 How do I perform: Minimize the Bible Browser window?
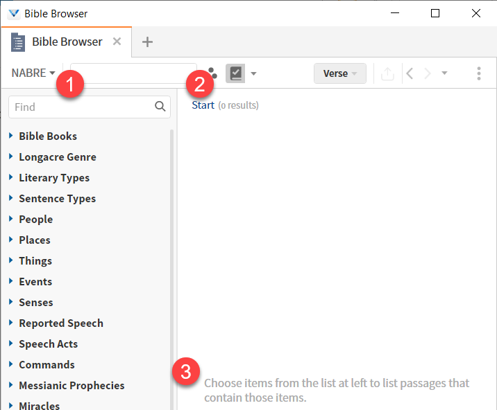pyautogui.click(x=395, y=13)
